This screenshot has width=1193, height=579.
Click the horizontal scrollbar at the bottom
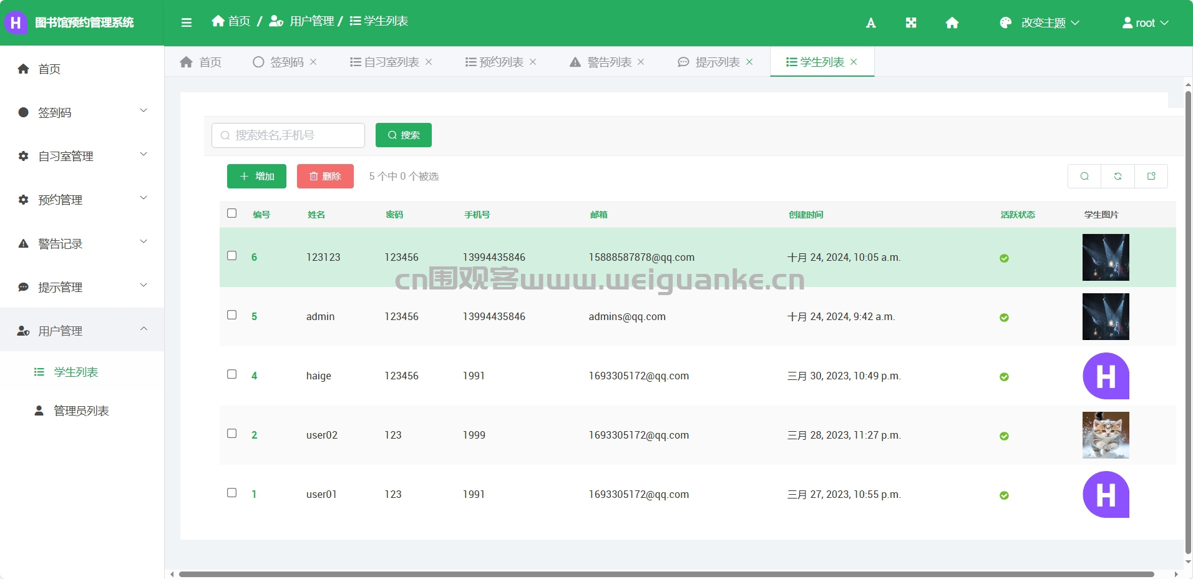click(666, 574)
